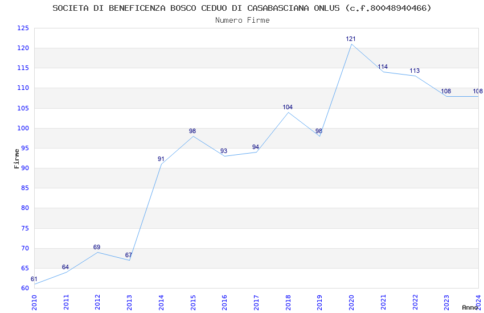Image resolution: width=484 pixels, height=313 pixels.
Task: Click y-axis tick 60
Action: 25,289
